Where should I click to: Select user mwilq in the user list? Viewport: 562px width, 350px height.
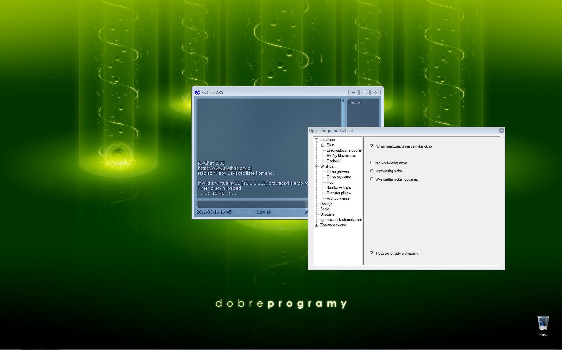[x=355, y=103]
